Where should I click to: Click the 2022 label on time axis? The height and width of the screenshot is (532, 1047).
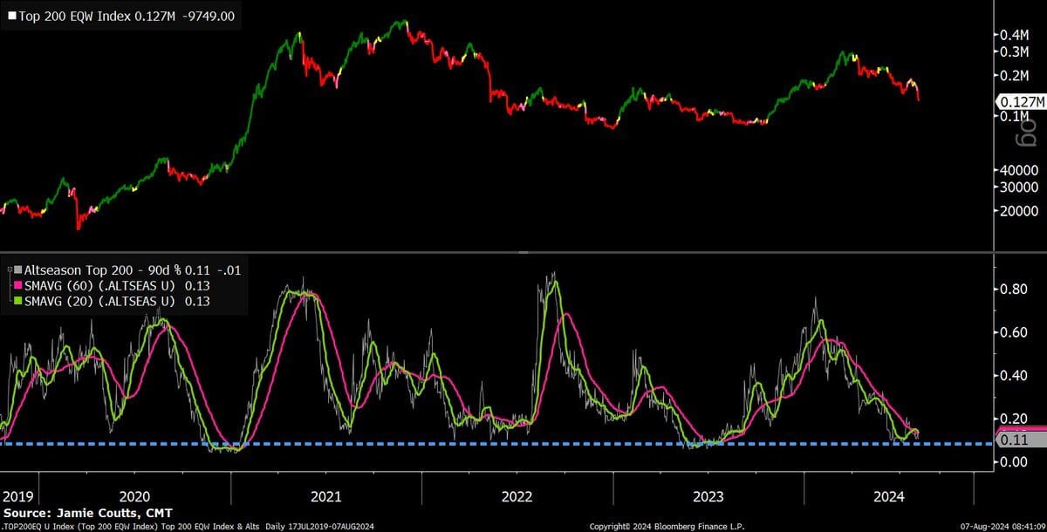517,496
